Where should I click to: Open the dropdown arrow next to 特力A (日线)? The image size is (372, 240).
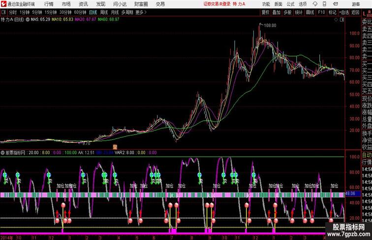(x=28, y=20)
